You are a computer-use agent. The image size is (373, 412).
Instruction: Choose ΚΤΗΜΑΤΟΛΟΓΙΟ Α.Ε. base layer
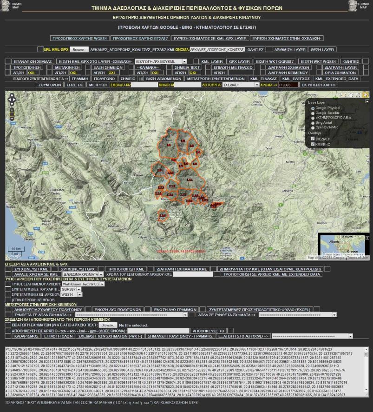click(313, 118)
